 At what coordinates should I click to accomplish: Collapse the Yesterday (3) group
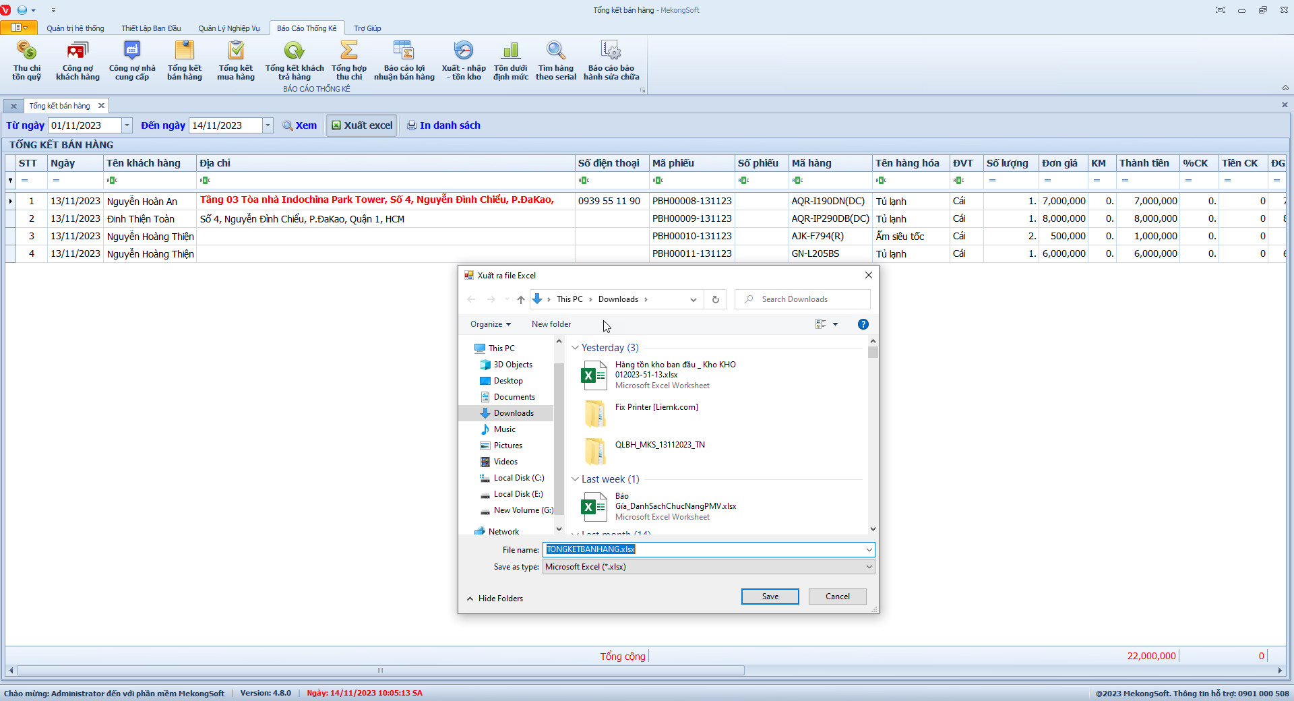tap(575, 348)
